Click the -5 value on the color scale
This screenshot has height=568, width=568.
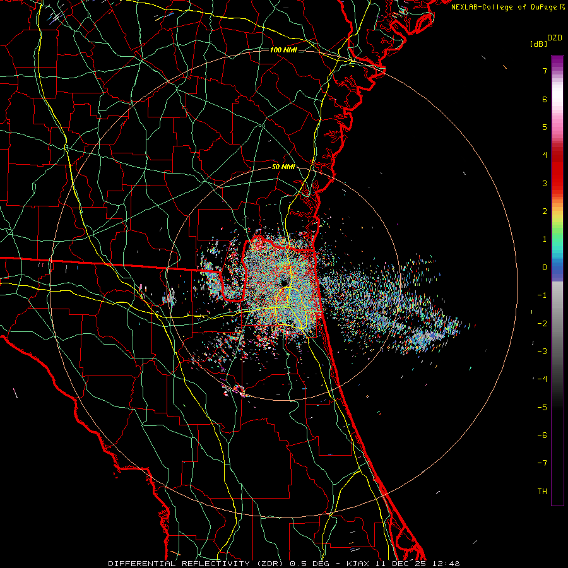(x=542, y=408)
